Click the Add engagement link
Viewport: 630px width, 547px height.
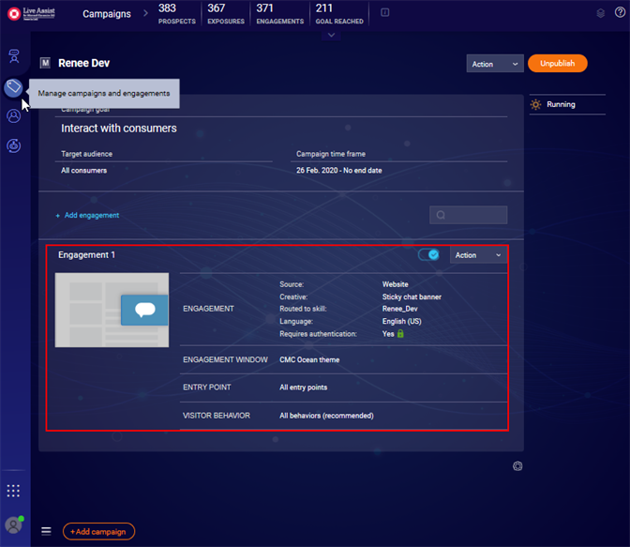coord(87,216)
